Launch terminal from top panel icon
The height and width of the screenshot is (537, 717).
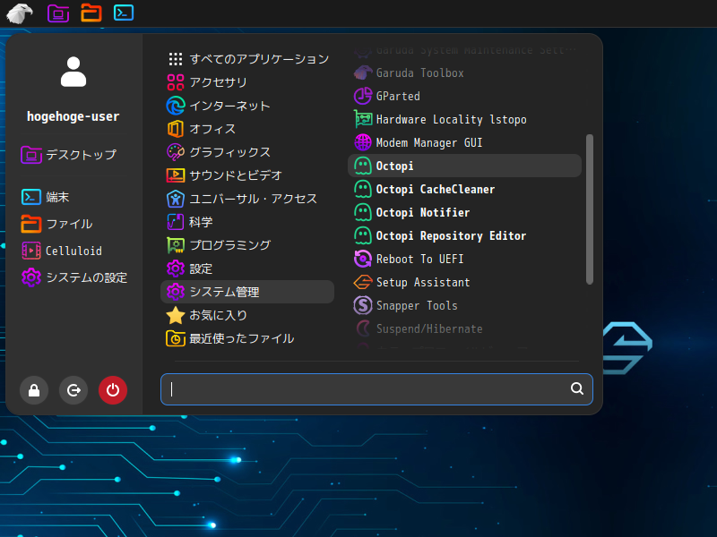point(124,13)
